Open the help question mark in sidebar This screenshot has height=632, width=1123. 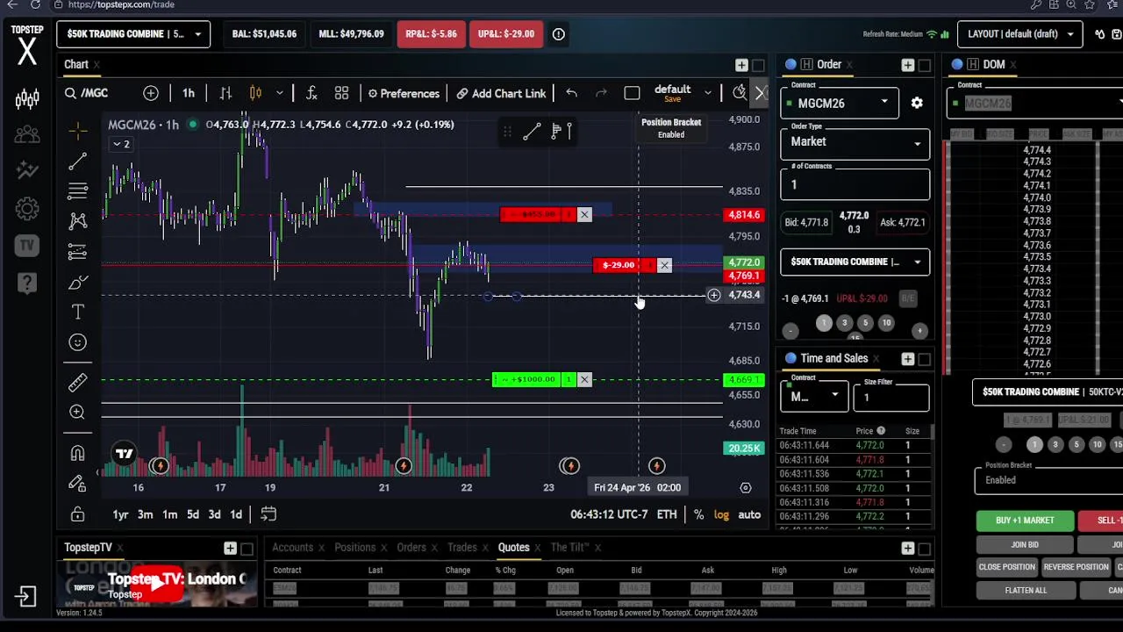pos(27,283)
